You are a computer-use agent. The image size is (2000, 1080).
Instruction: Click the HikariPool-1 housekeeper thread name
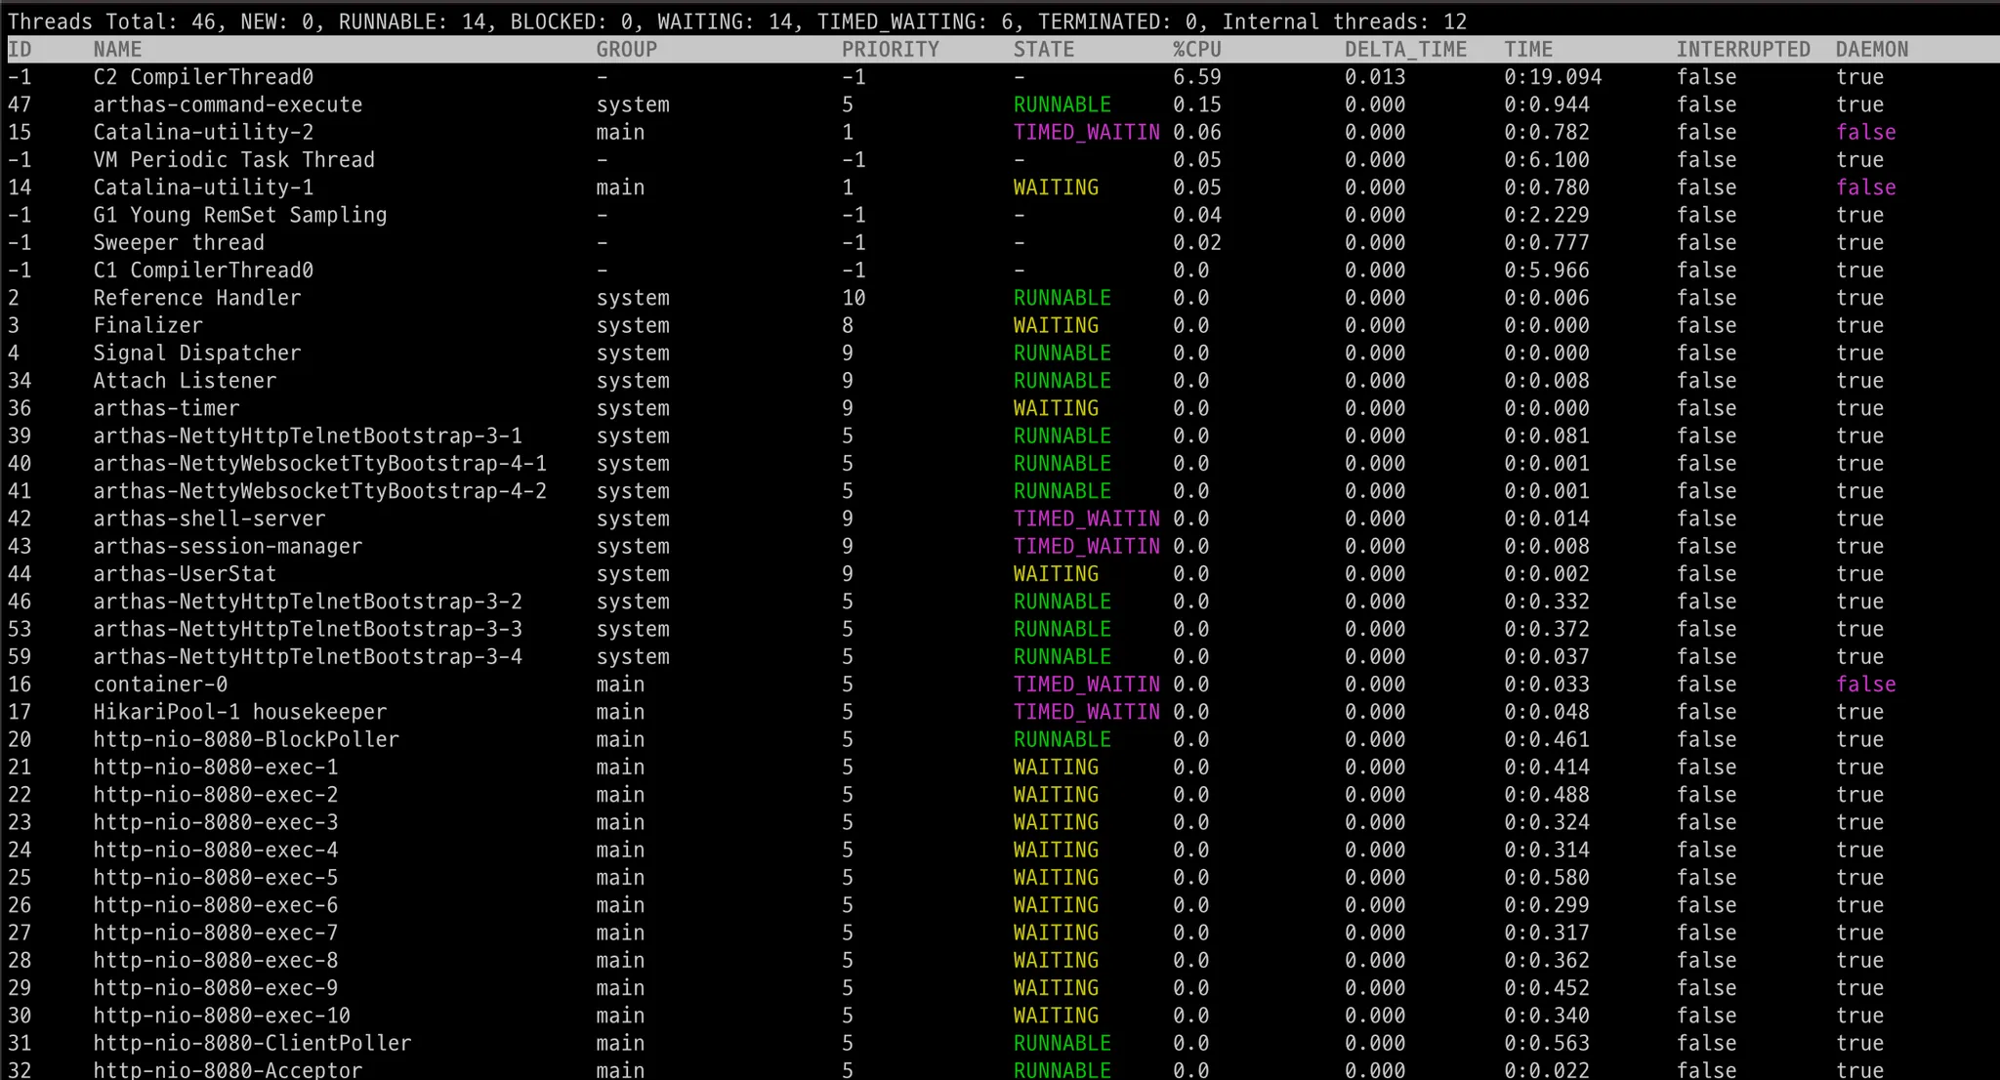(x=239, y=712)
